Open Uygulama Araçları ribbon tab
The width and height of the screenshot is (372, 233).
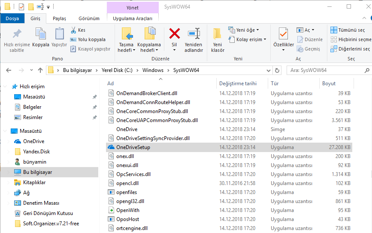coord(133,18)
